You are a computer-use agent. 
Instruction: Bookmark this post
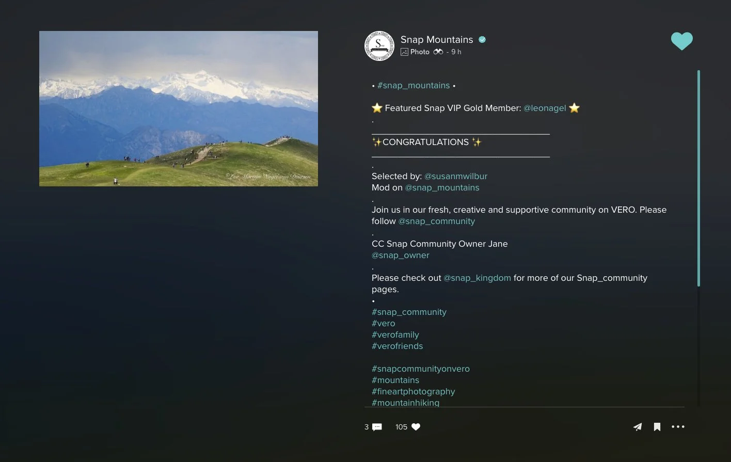coord(657,427)
